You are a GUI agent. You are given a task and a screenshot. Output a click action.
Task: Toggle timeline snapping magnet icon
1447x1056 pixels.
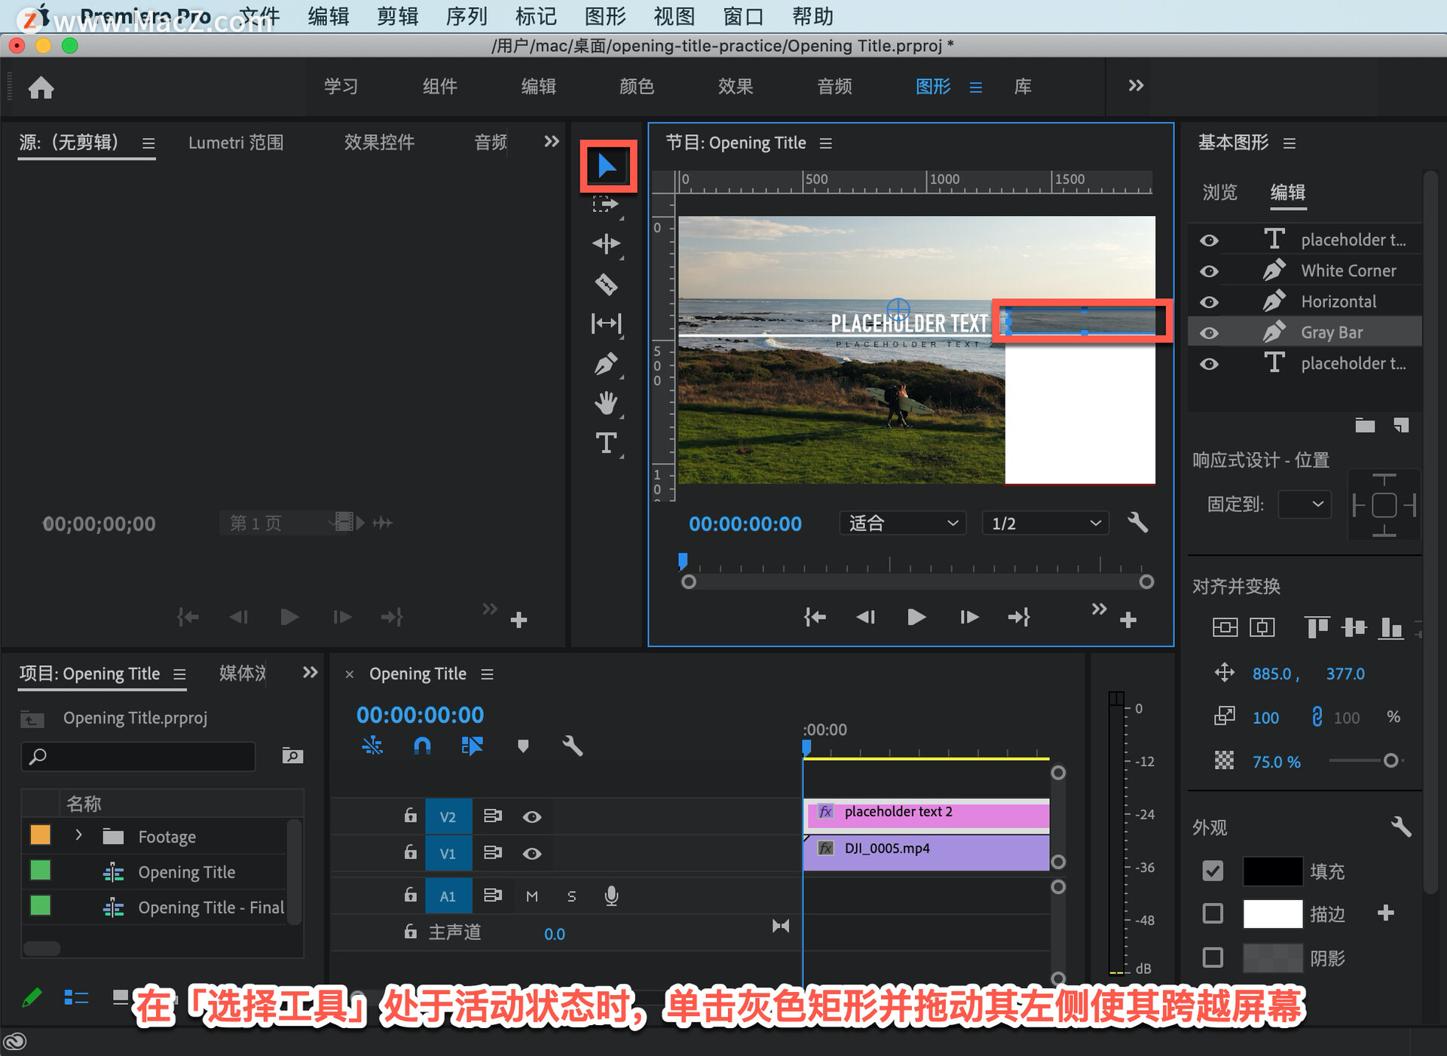tap(422, 746)
